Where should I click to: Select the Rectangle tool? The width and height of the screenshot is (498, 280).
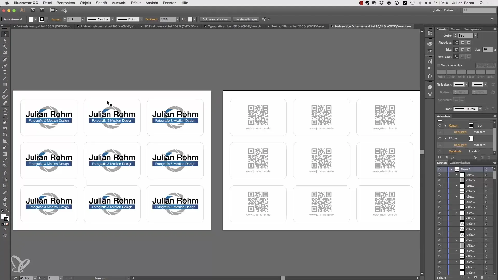coord(5,85)
